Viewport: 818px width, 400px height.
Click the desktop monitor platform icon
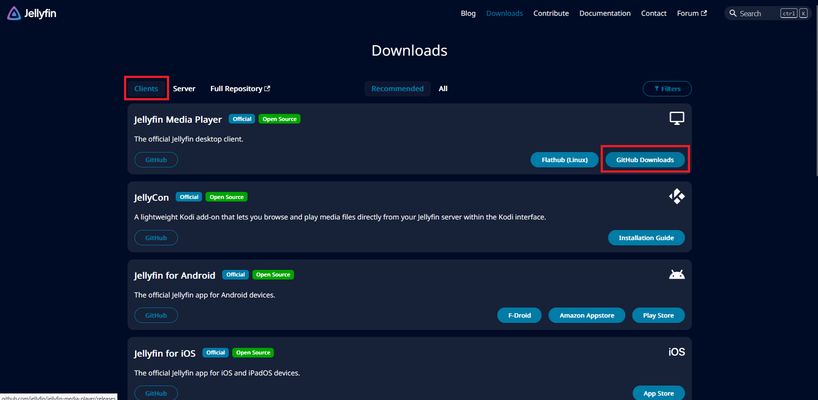click(x=676, y=118)
